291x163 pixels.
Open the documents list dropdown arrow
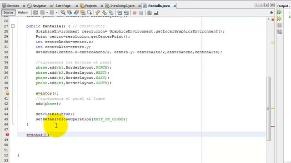coord(266,5)
